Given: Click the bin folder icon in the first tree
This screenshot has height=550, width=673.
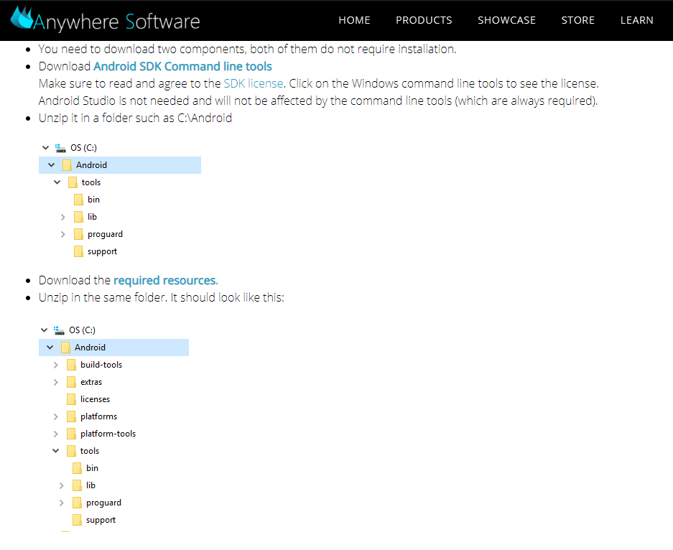Looking at the screenshot, I should pyautogui.click(x=78, y=200).
